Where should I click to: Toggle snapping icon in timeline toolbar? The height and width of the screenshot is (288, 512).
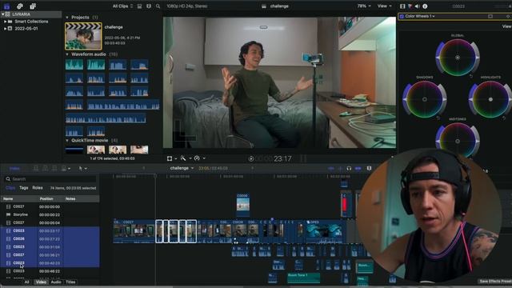(358, 168)
